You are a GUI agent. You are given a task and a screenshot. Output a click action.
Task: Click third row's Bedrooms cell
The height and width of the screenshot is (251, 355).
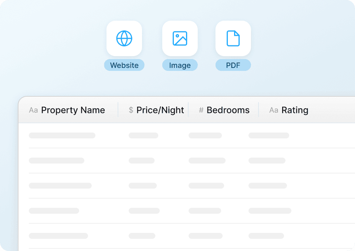206,186
